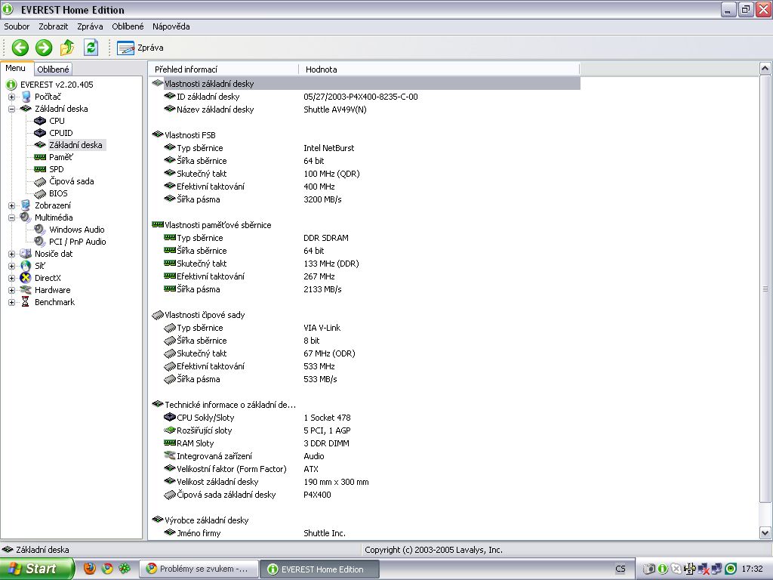This screenshot has width=773, height=580.
Task: Click the Nosiče dat drive icon
Action: tap(26, 254)
